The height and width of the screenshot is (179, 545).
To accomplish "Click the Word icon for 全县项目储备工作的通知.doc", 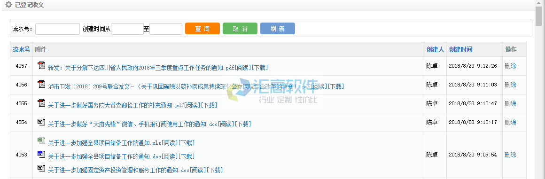I will pos(41,154).
